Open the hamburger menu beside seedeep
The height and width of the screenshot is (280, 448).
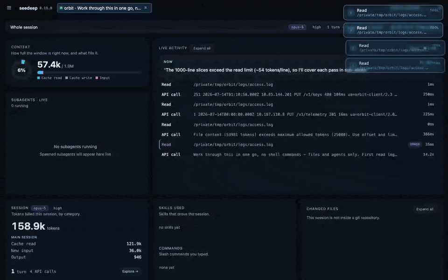click(x=9, y=8)
